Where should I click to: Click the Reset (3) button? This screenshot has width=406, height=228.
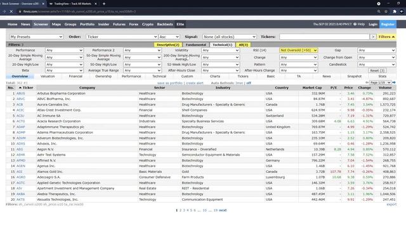pos(377,70)
